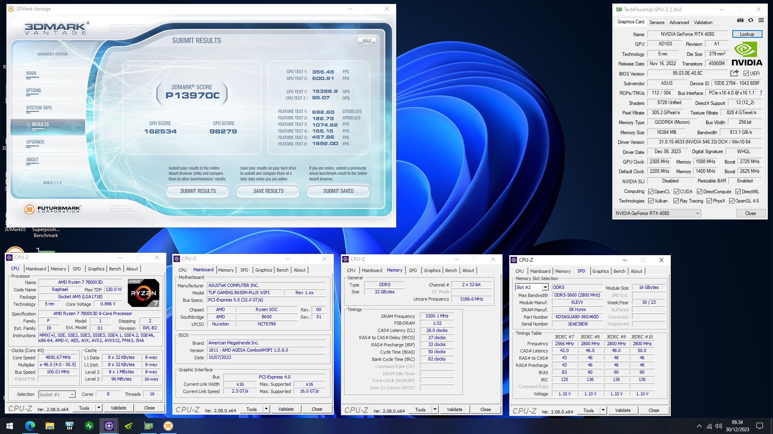Toggle the OpenGL 4.6 checkbox
773x434 pixels.
point(732,201)
